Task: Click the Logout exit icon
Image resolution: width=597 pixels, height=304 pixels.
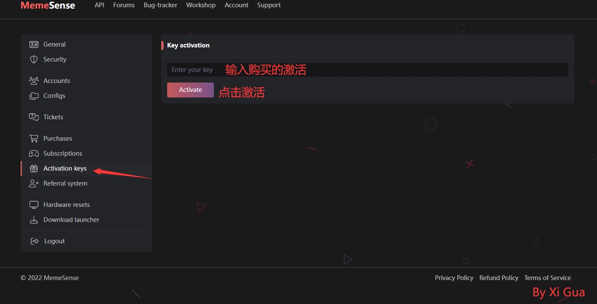Action: [35, 241]
